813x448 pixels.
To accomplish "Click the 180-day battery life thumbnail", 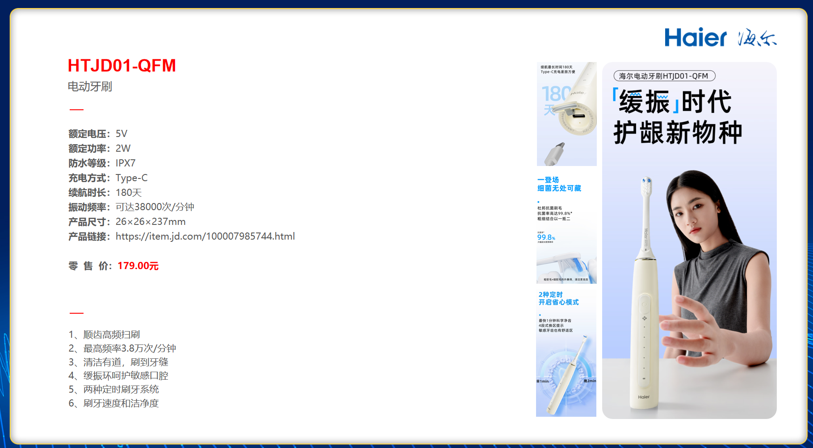I will [x=566, y=114].
